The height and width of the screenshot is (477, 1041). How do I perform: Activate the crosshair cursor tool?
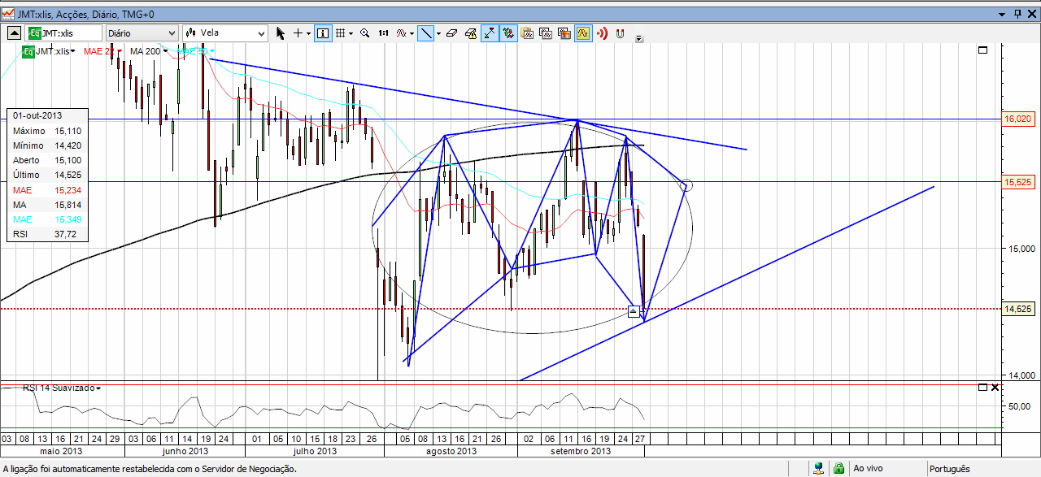coord(298,33)
